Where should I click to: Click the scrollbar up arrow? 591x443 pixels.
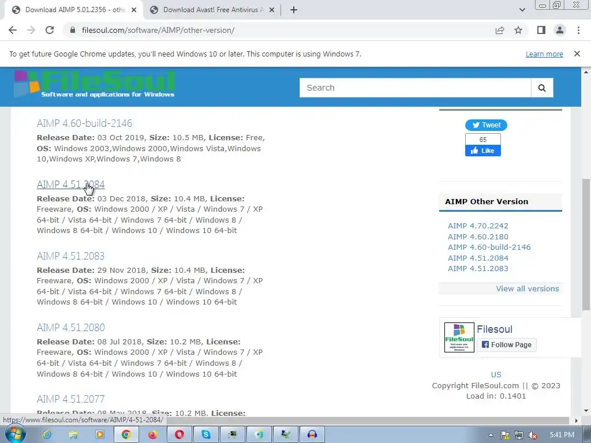coord(586,72)
